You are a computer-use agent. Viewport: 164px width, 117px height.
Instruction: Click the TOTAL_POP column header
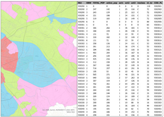pos(99,3)
